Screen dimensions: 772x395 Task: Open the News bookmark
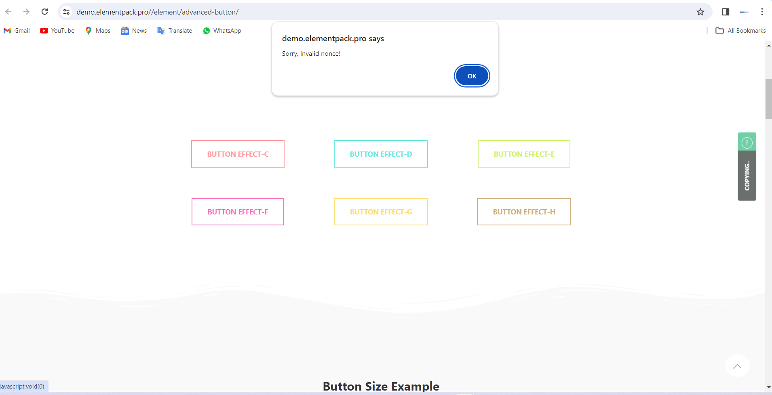[134, 31]
